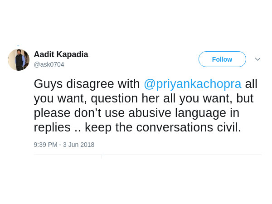Click the word "replies" in the tweet
The height and width of the screenshot is (204, 272).
[52, 127]
